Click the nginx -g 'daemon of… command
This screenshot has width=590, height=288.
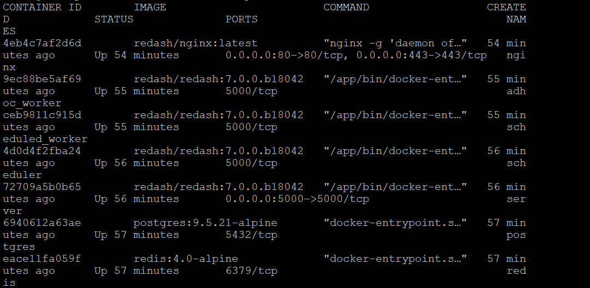coord(395,44)
